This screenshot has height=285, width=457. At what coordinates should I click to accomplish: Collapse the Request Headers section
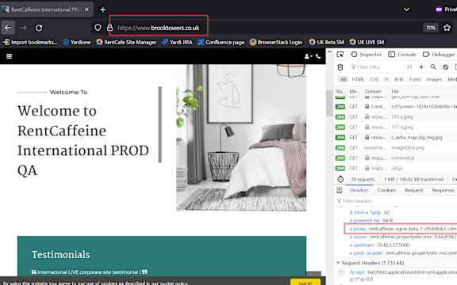pyautogui.click(x=338, y=263)
